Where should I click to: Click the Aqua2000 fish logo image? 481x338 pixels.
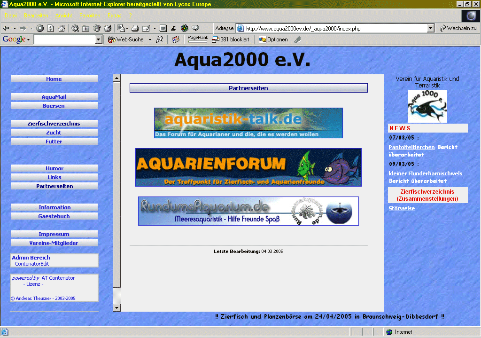click(x=427, y=107)
